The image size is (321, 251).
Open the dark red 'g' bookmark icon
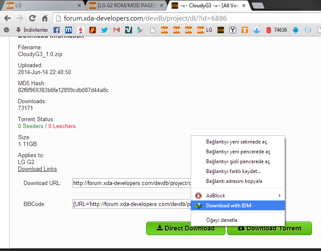pyautogui.click(x=93, y=30)
